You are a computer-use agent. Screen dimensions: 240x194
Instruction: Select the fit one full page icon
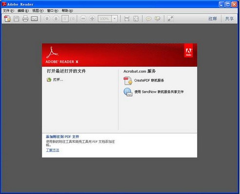click(x=136, y=19)
